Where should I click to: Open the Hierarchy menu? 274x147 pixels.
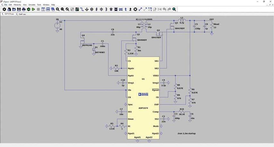point(17,5)
